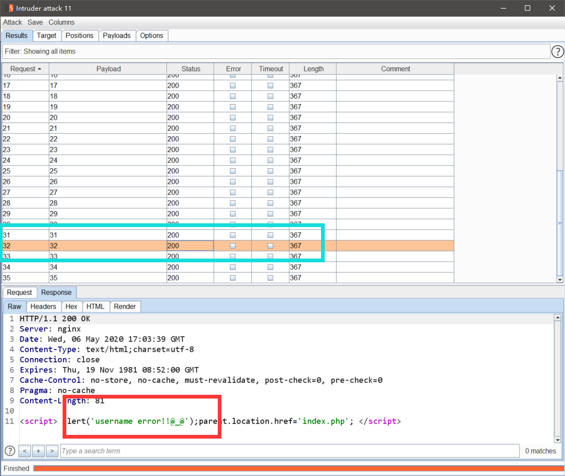565x476 pixels.
Task: Click the Filter: Showing all items bar
Action: pyautogui.click(x=276, y=51)
